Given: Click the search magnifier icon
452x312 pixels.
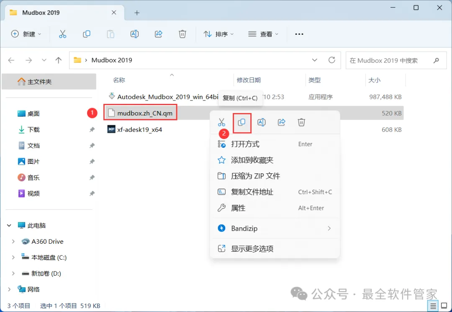Looking at the screenshot, I should tap(436, 60).
